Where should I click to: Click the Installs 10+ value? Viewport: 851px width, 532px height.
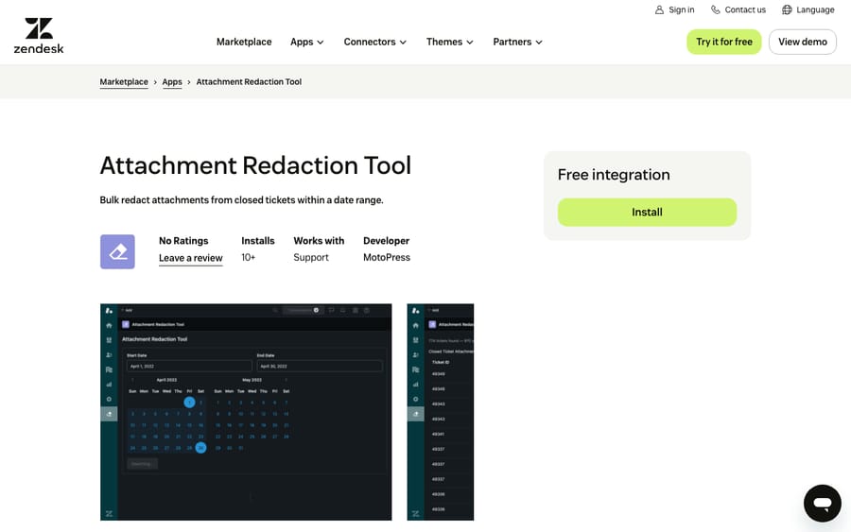point(248,258)
